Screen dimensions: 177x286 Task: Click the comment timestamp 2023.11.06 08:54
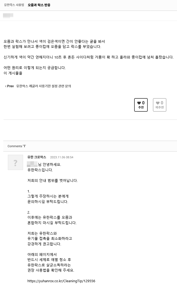pos(62,157)
